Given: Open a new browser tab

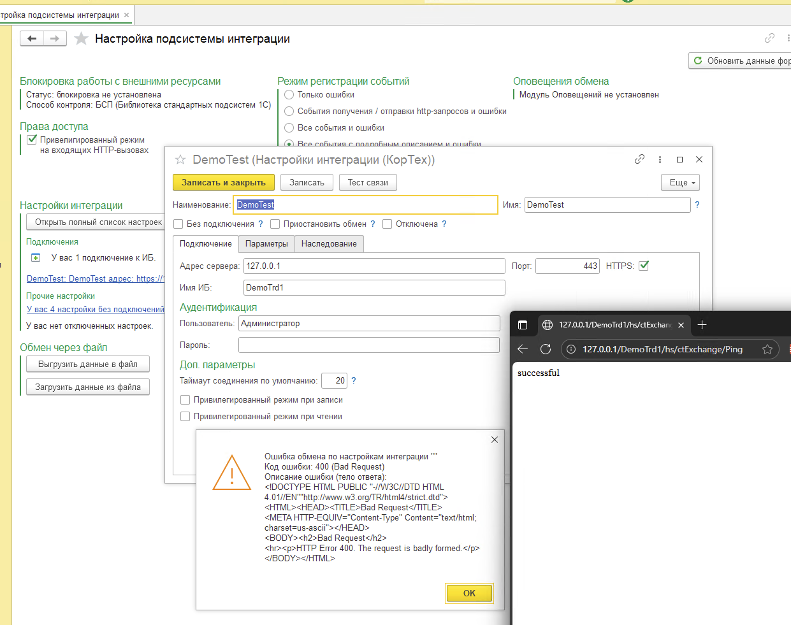Looking at the screenshot, I should tap(702, 325).
